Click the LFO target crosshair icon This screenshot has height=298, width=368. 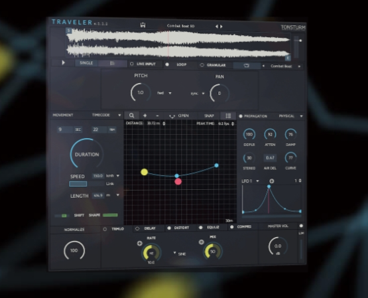point(272,181)
